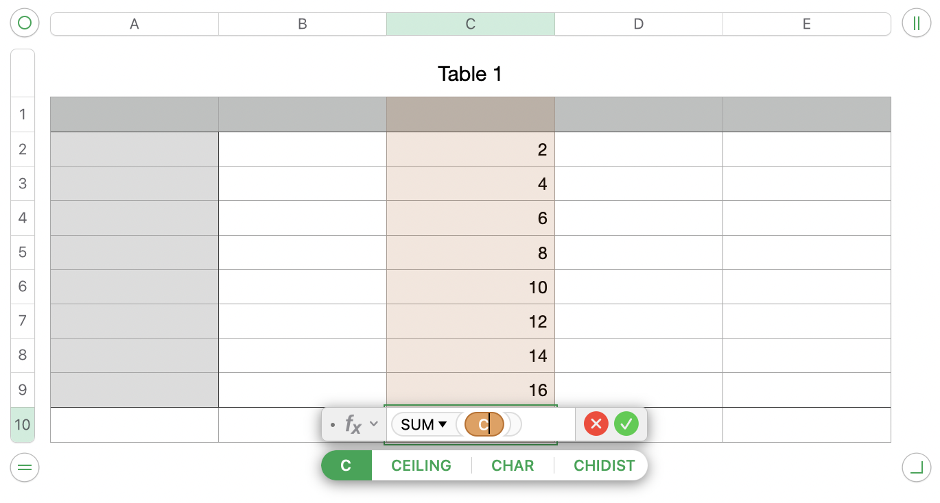940x503 pixels.
Task: Click the green circle table selection icon
Action: click(24, 23)
